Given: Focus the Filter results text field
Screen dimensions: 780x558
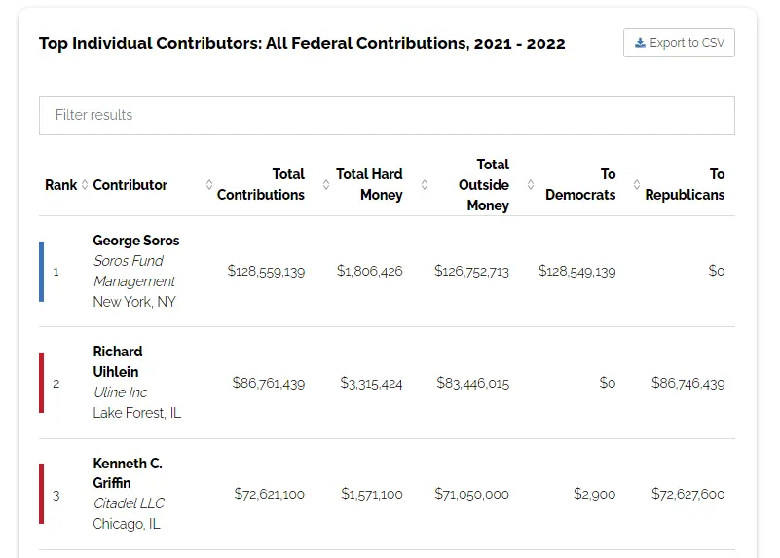Looking at the screenshot, I should click(x=387, y=116).
